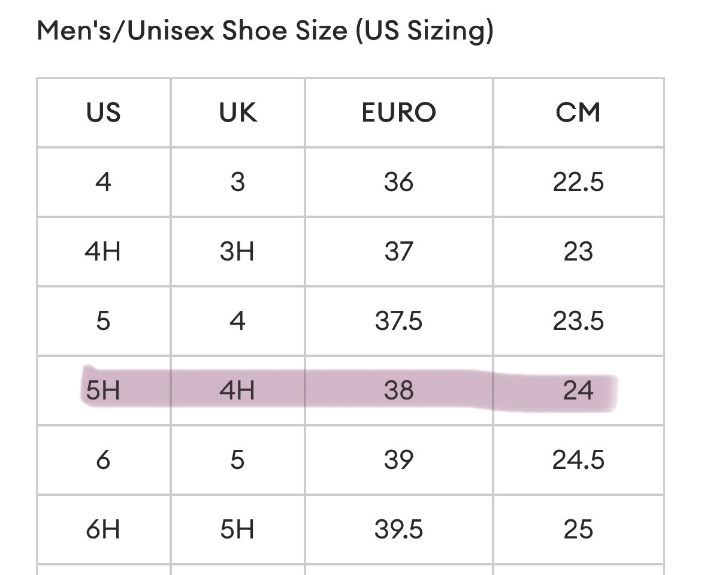The width and height of the screenshot is (701, 575).
Task: Click the Men's/Unisex Shoe Size heading
Action: (x=265, y=31)
